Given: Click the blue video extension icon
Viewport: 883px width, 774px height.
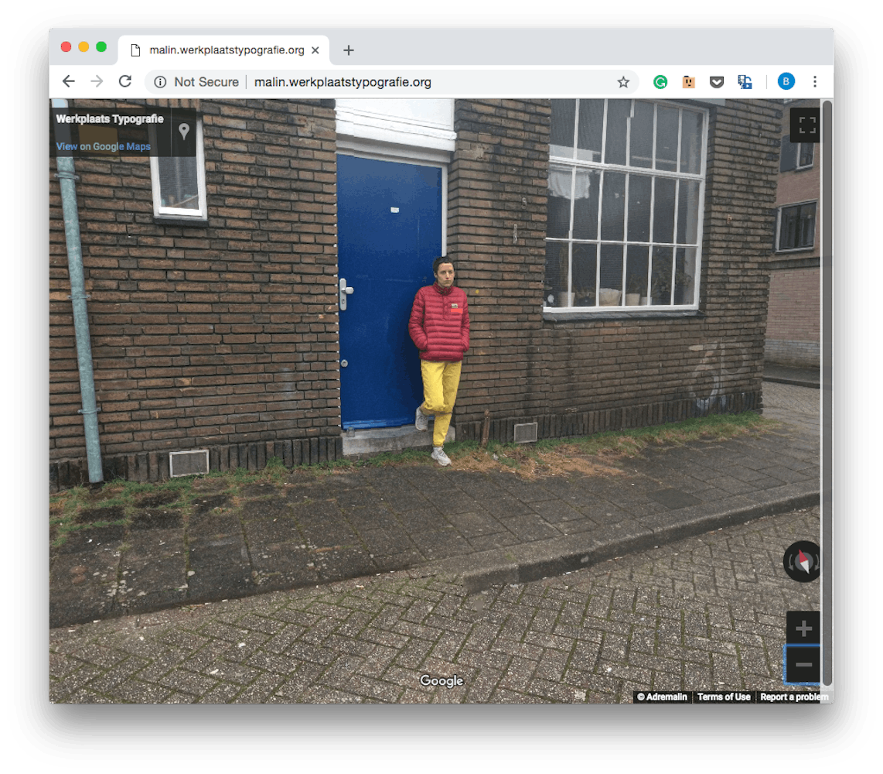Looking at the screenshot, I should point(745,82).
